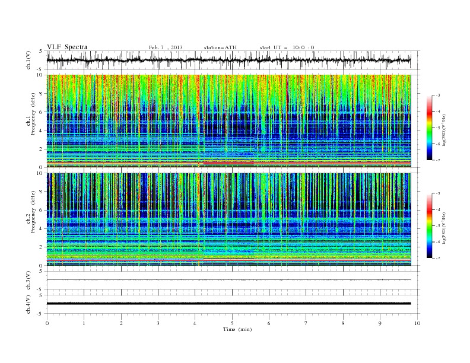The width and height of the screenshot is (470, 363).
Task: Click the ch.1 spectrogram color scale bar
Action: point(429,128)
